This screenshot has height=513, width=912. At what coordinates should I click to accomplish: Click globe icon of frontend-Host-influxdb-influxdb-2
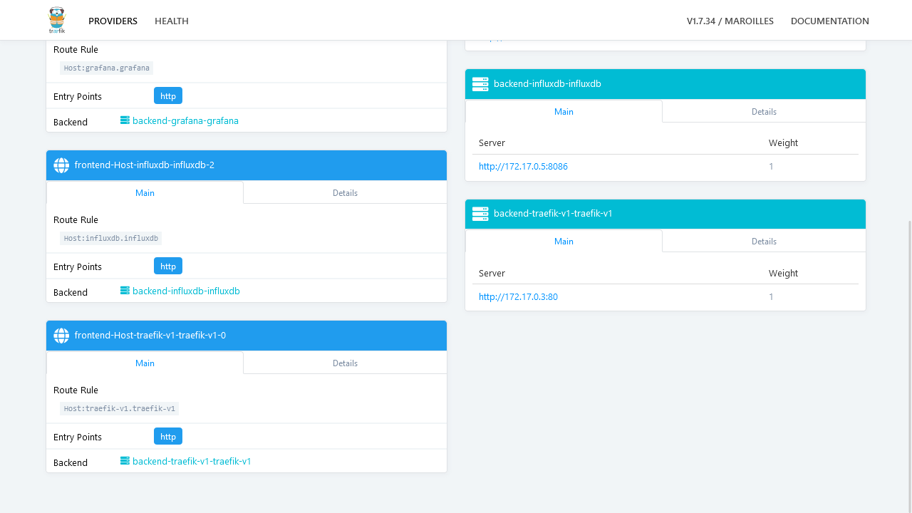[x=61, y=165]
